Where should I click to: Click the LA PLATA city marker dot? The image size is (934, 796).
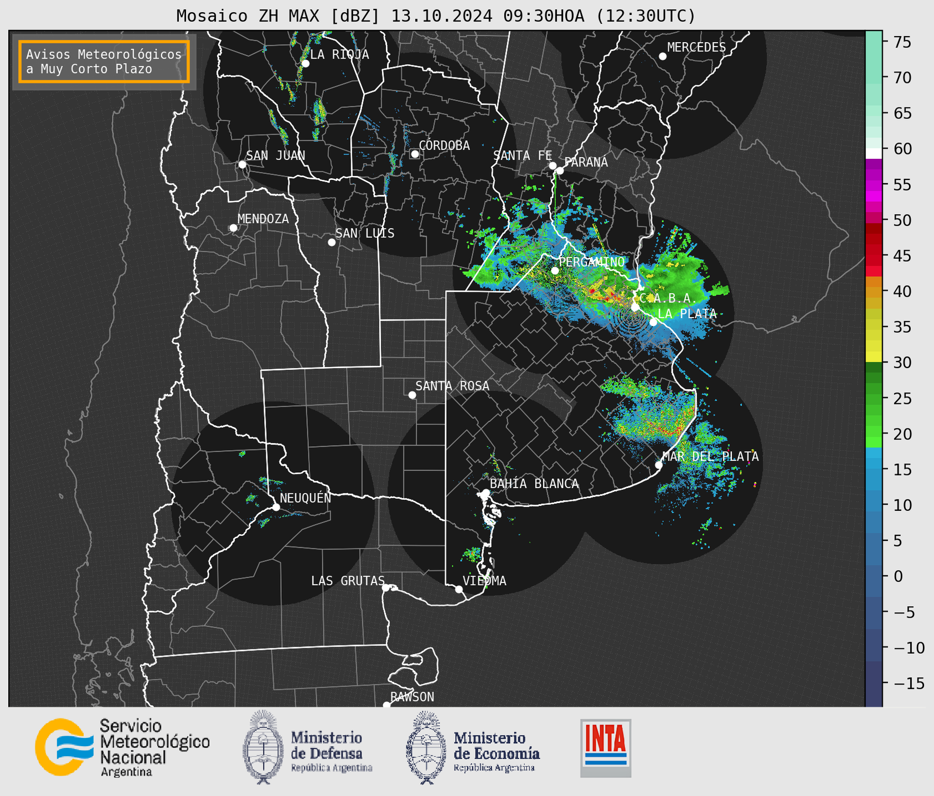click(653, 322)
